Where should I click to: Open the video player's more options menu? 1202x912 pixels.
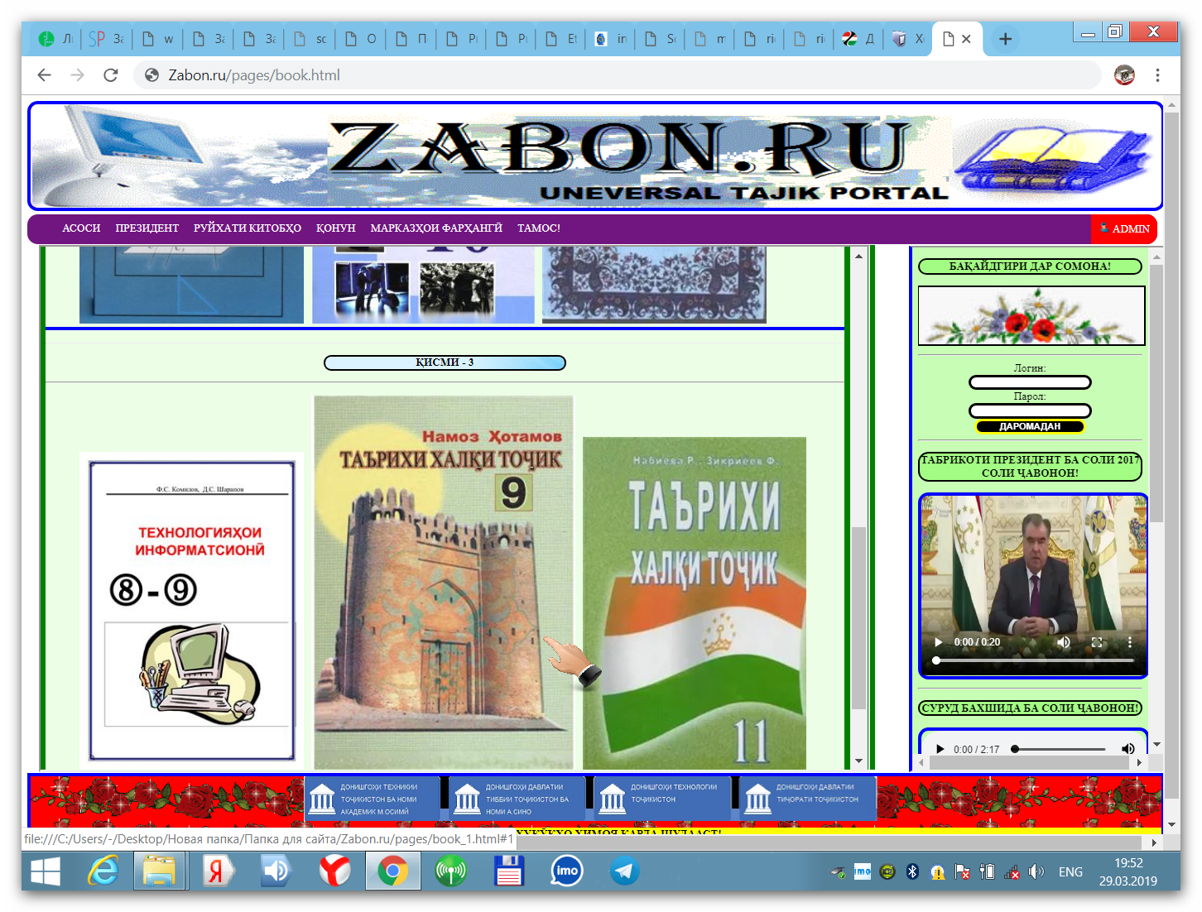(x=1129, y=642)
